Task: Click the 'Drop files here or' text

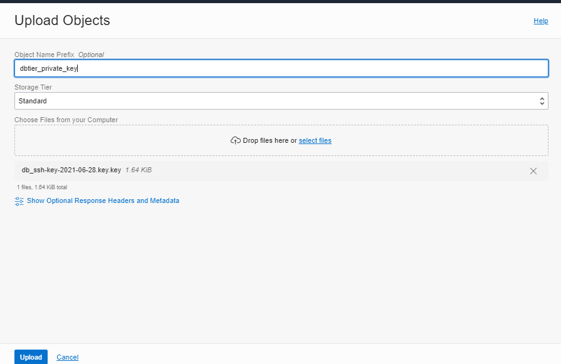Action: point(270,140)
